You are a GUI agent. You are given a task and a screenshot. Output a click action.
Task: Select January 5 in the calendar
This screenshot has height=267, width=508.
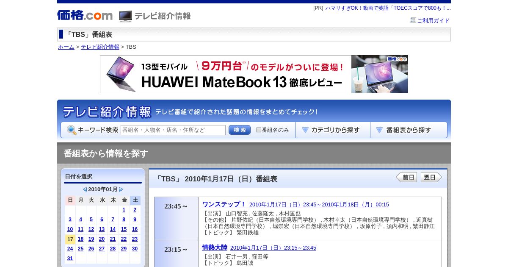tap(91, 220)
